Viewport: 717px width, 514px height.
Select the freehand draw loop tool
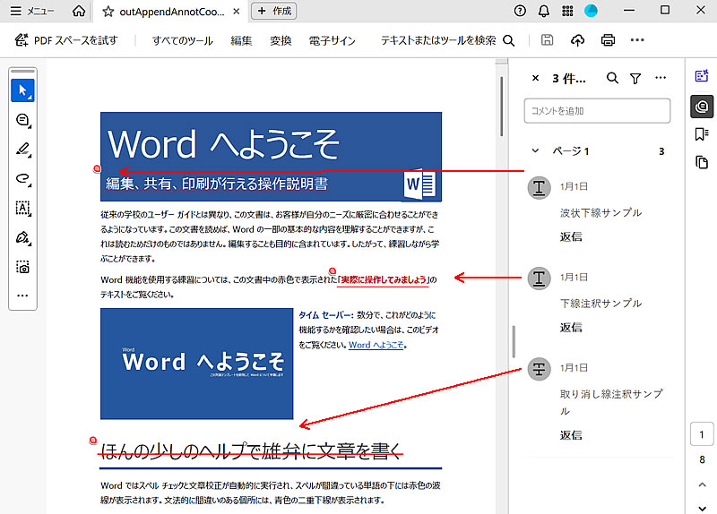[22, 178]
